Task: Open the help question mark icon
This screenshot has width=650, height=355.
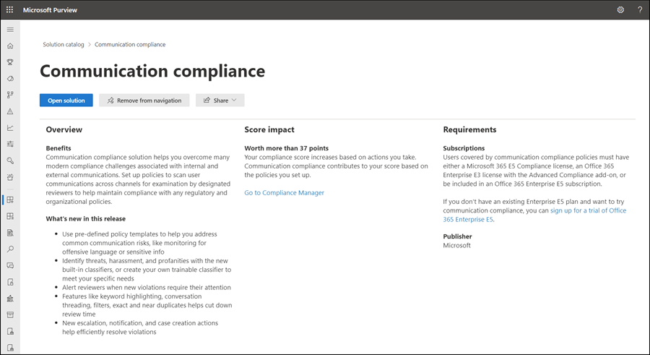Action: pyautogui.click(x=640, y=9)
